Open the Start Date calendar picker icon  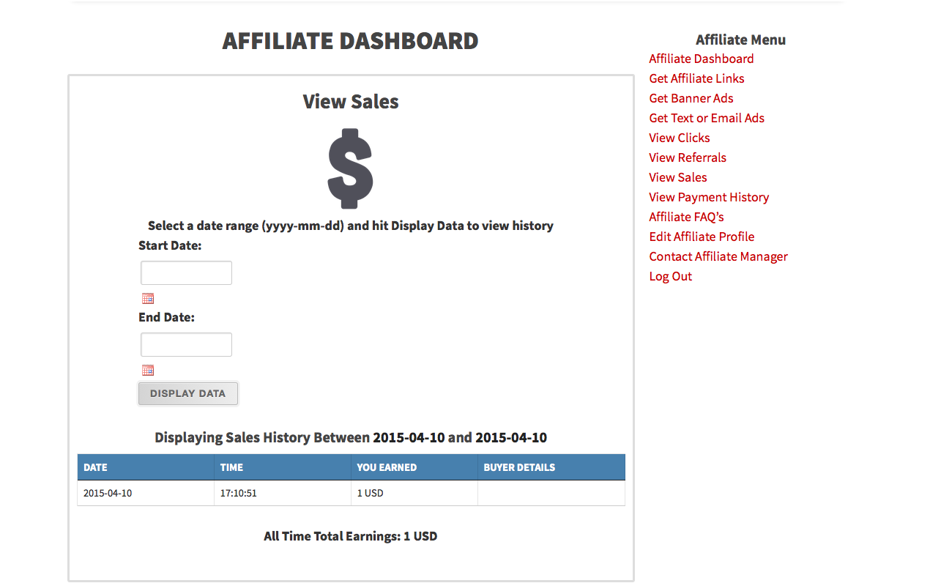pyautogui.click(x=148, y=299)
